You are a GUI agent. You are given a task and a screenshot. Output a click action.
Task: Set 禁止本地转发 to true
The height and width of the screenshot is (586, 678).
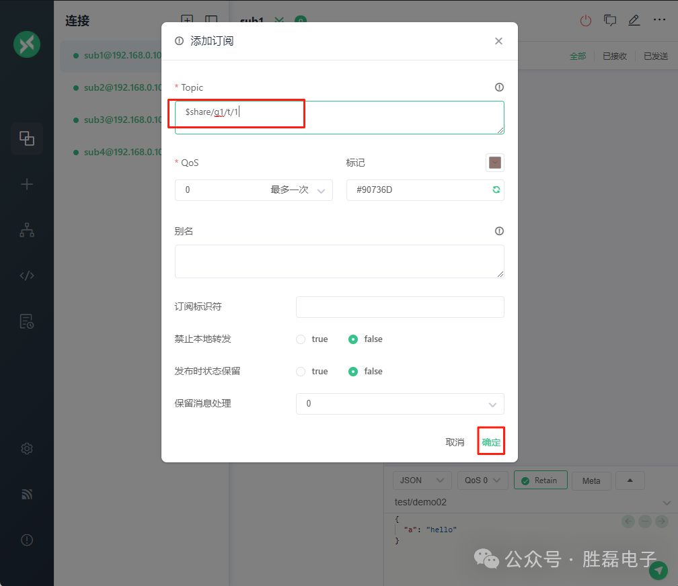click(x=301, y=339)
